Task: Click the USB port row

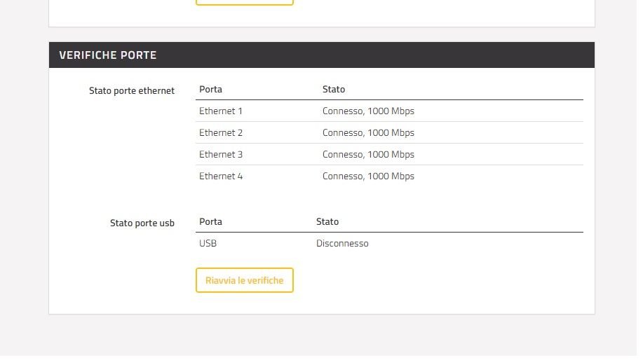Action: (389, 243)
